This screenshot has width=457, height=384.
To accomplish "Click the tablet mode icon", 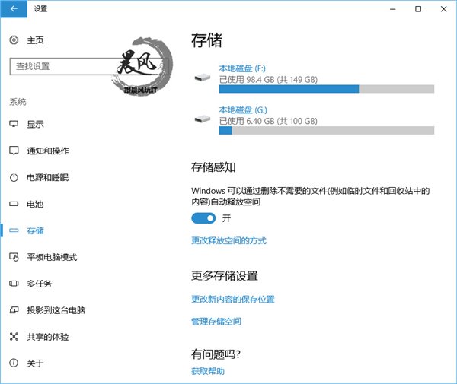I will point(14,257).
